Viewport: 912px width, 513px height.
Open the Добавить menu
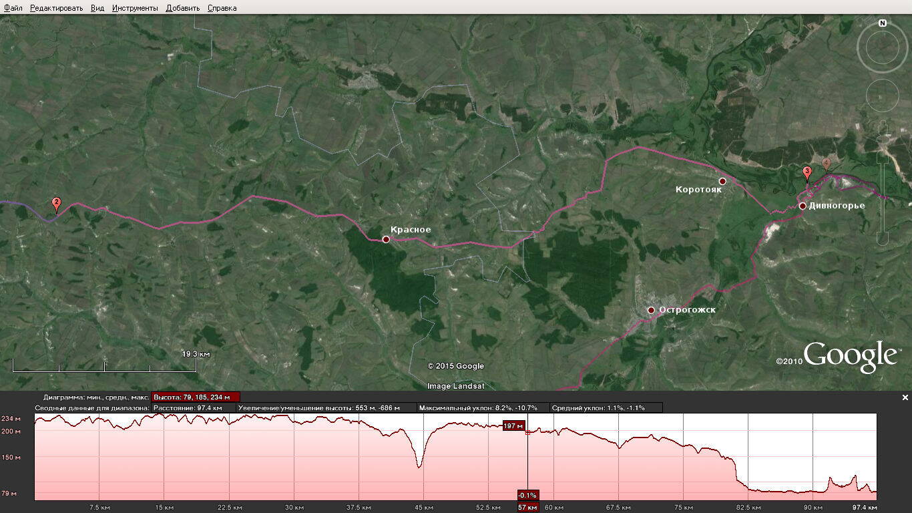pyautogui.click(x=183, y=8)
